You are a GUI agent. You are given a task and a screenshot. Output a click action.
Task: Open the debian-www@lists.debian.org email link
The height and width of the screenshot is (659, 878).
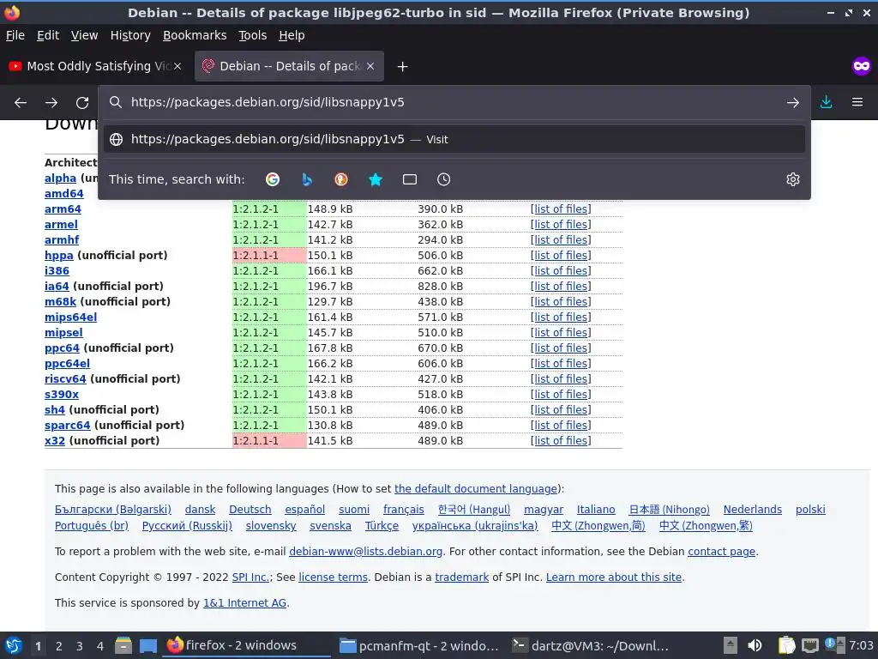tap(365, 552)
